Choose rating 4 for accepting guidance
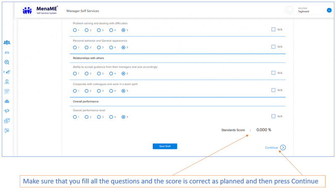Screen dimensions: 336x190 [111, 74]
